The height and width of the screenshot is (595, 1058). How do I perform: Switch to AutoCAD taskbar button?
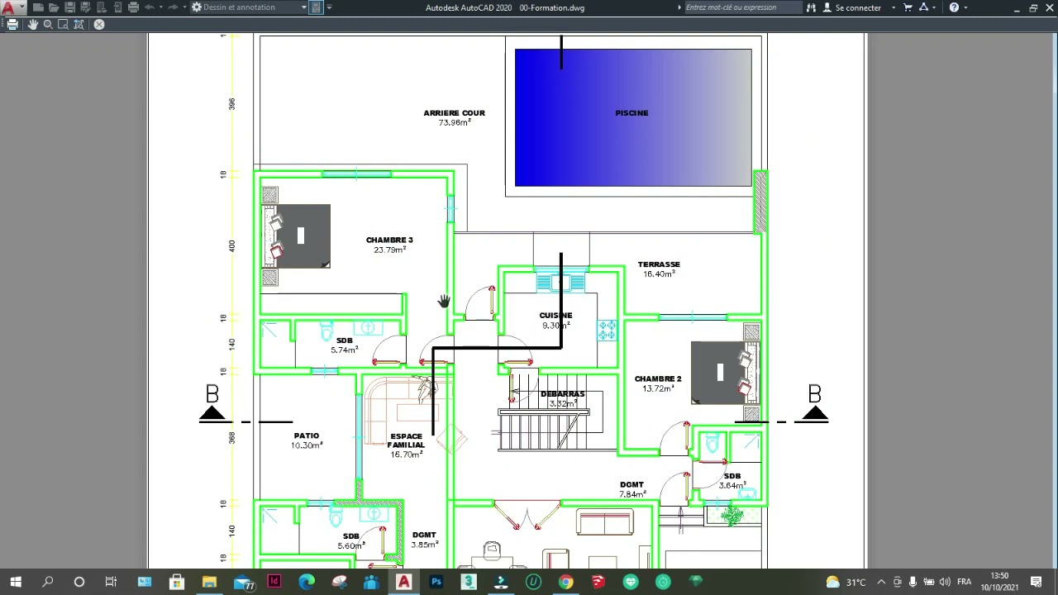click(403, 582)
